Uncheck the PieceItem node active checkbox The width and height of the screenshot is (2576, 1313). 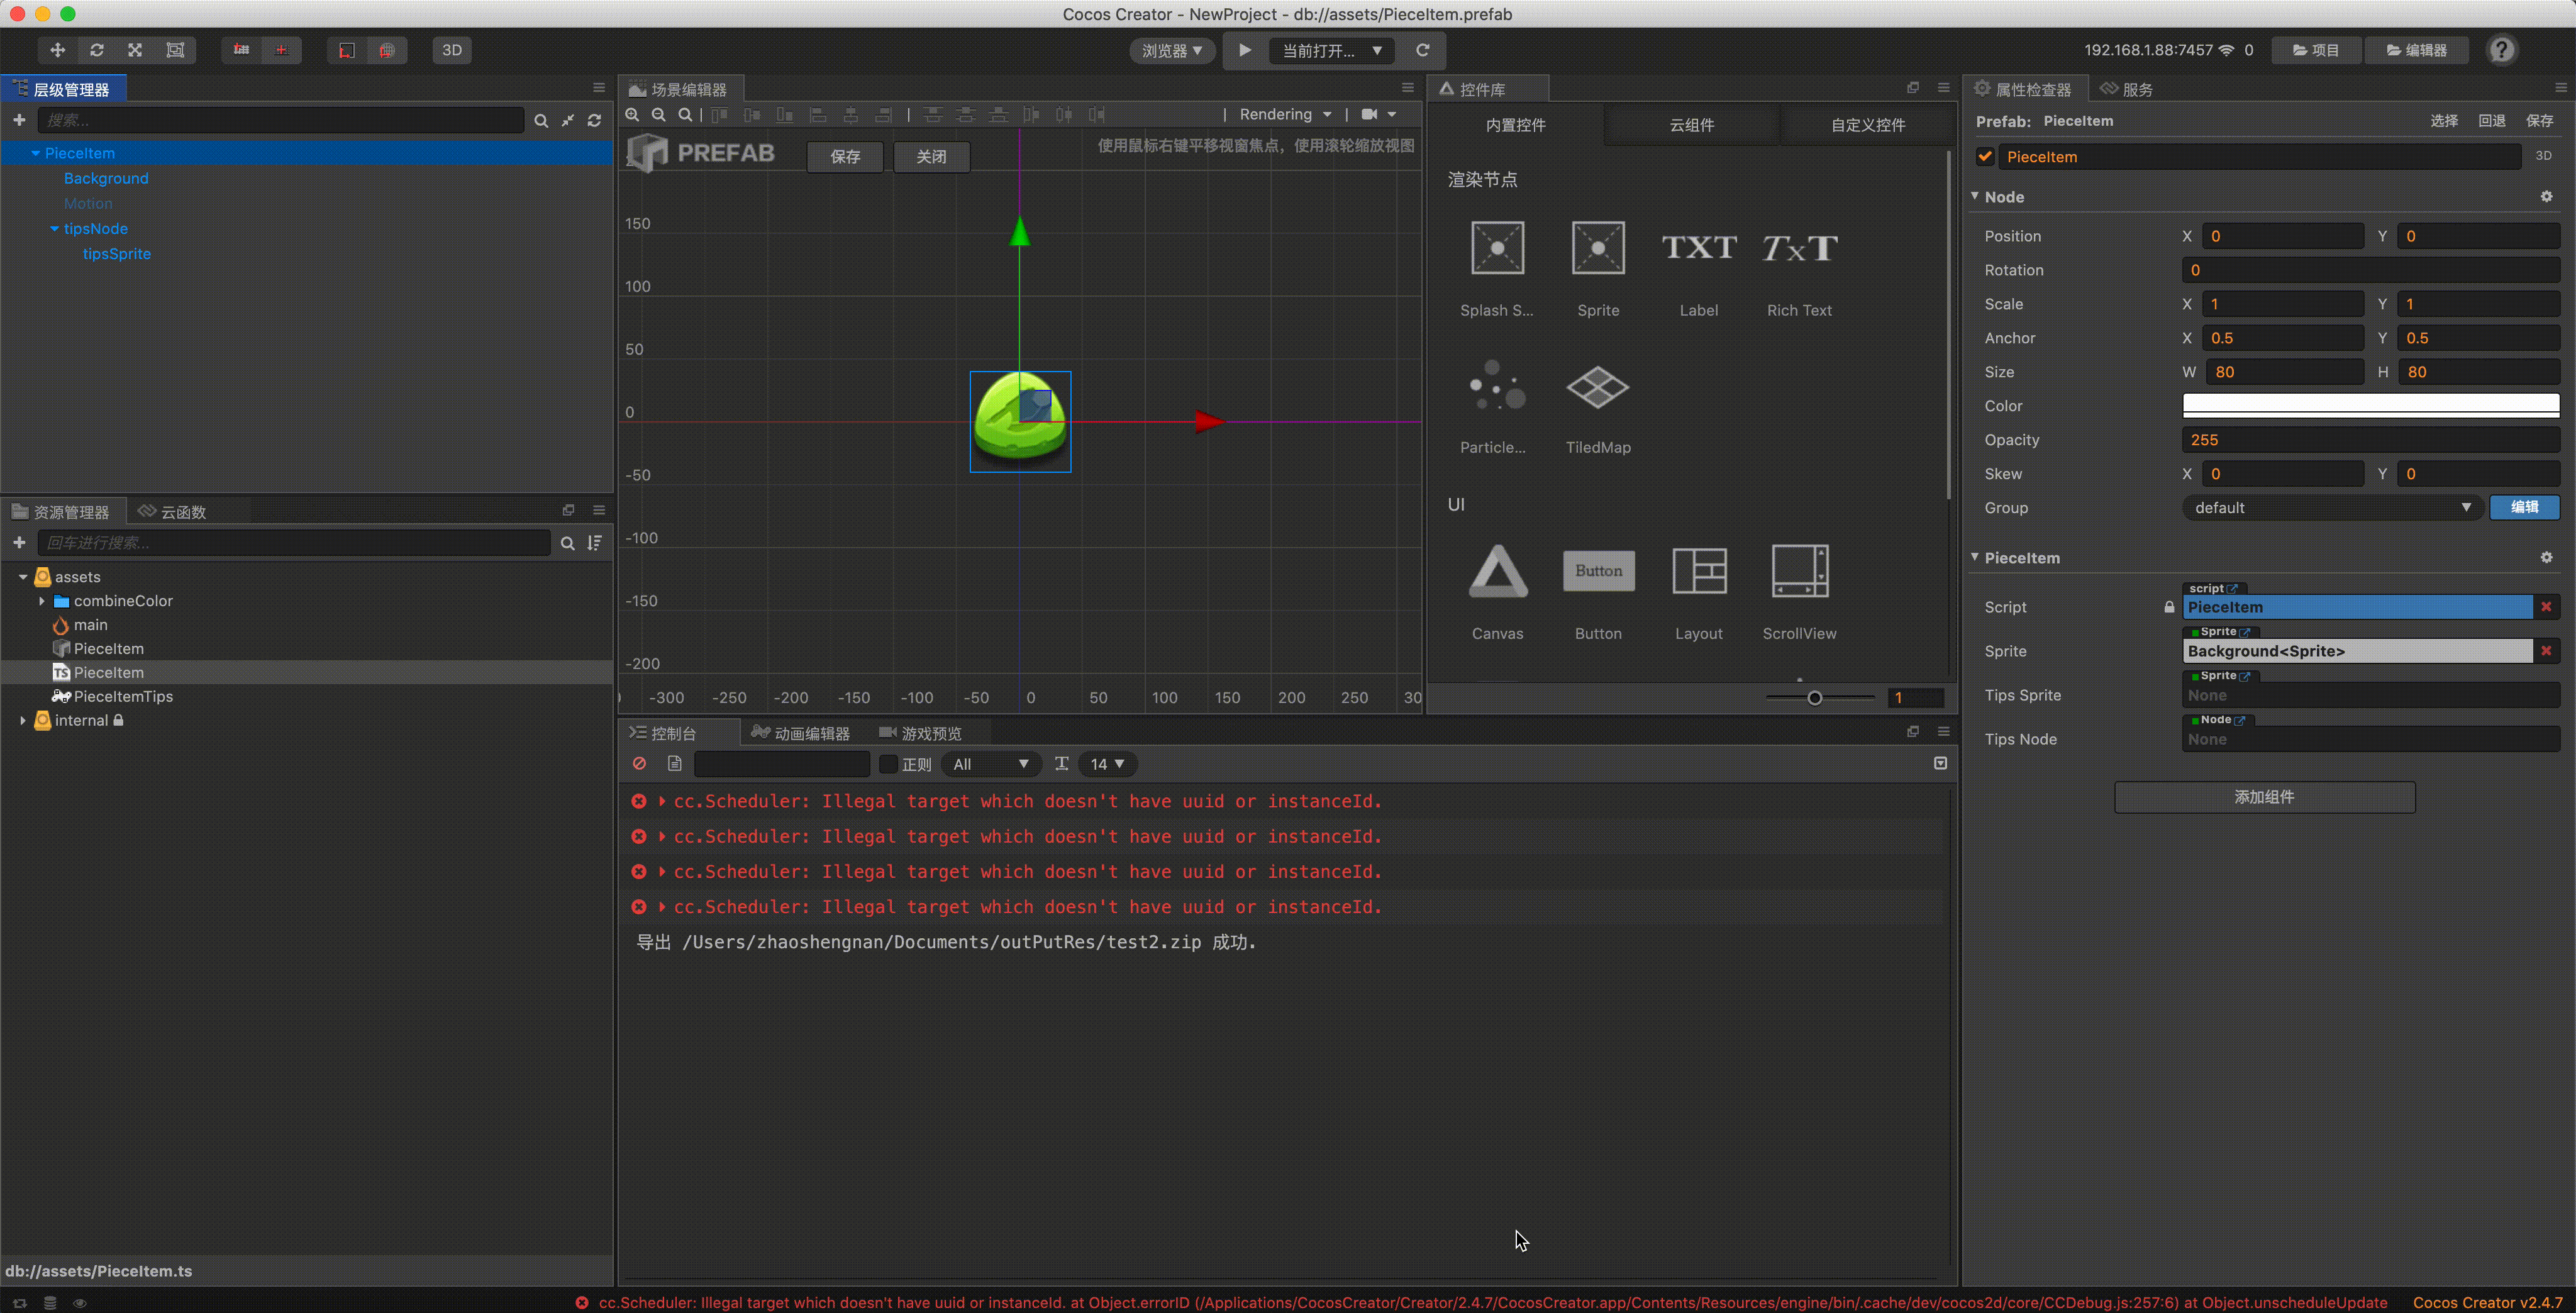tap(1985, 157)
